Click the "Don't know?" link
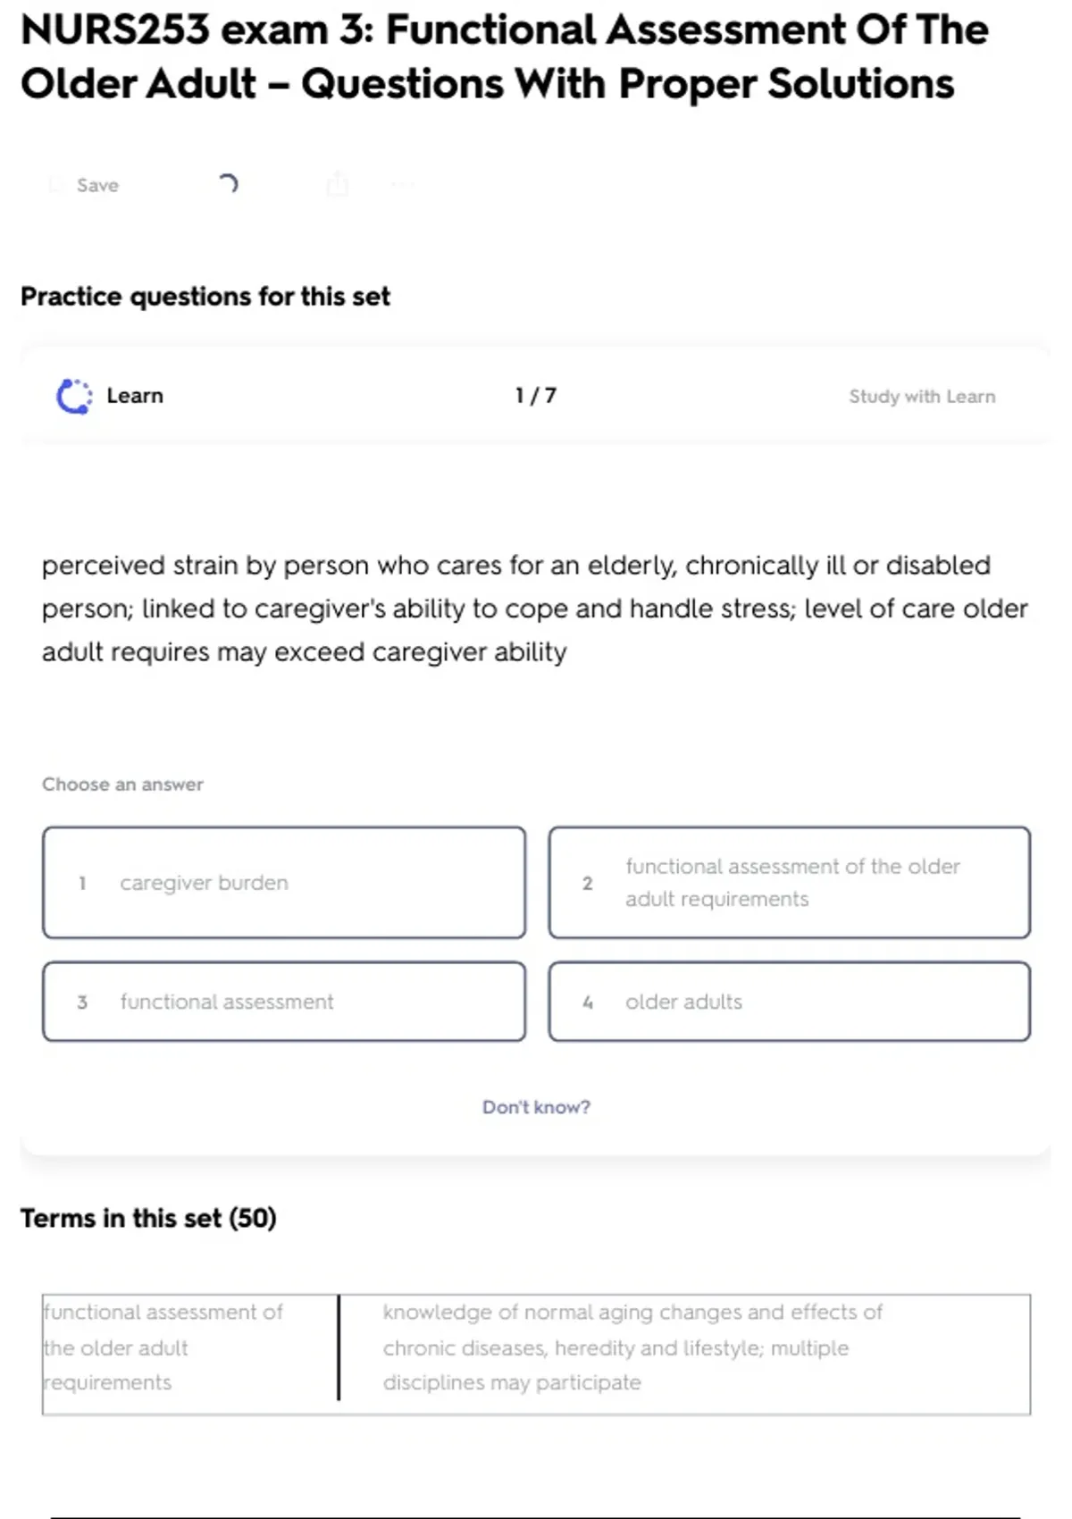Viewport: 1072px width, 1519px height. (536, 1107)
